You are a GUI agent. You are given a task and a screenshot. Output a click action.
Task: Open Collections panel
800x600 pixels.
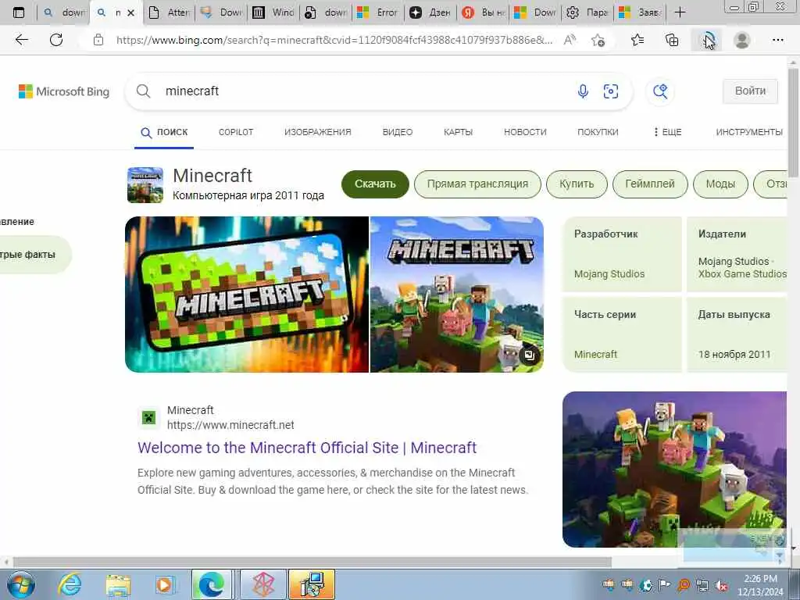[x=672, y=40]
